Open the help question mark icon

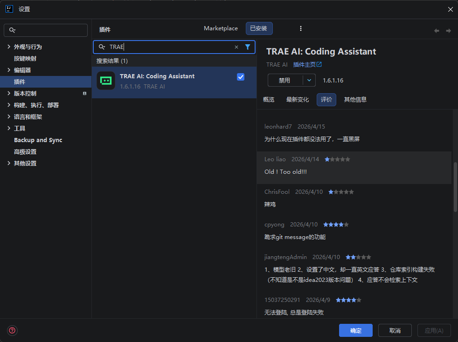pyautogui.click(x=12, y=330)
